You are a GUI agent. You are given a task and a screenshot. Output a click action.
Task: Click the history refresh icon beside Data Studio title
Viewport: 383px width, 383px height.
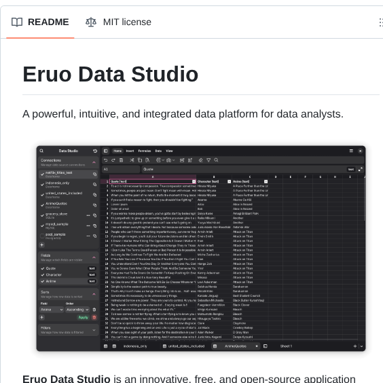(95, 151)
